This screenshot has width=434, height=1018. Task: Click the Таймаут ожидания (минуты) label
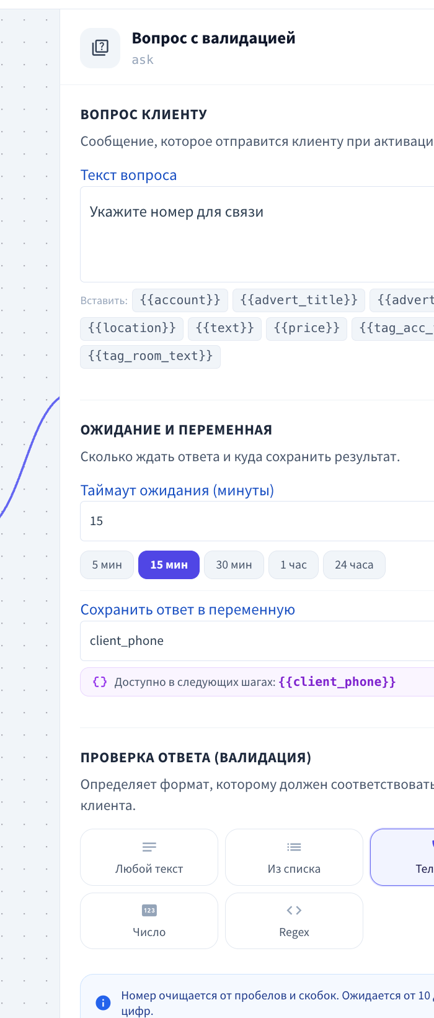coord(177,490)
